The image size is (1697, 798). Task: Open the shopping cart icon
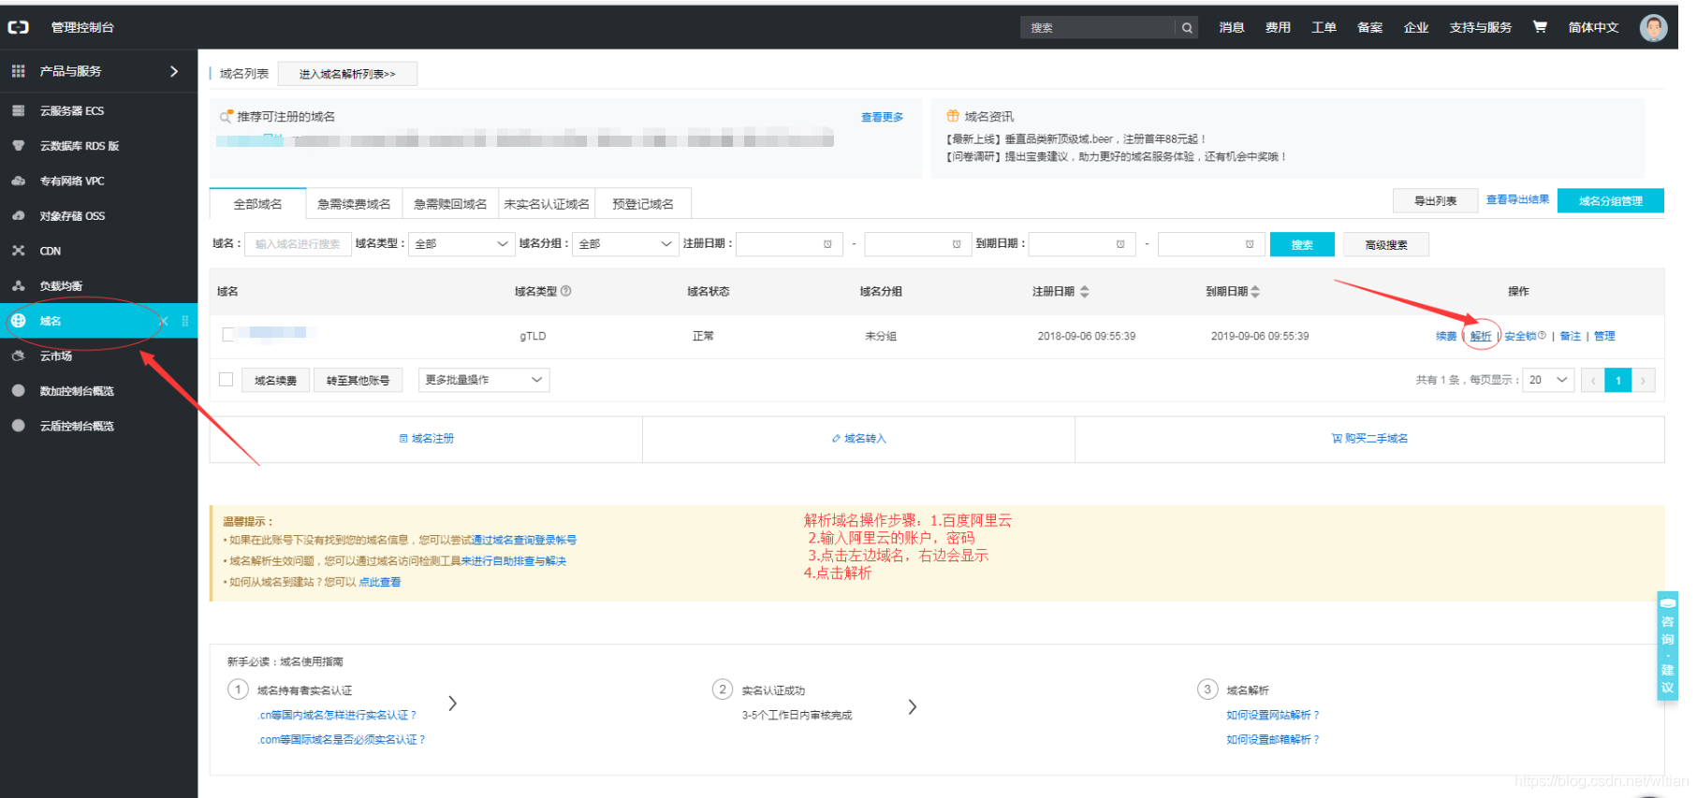click(x=1540, y=27)
